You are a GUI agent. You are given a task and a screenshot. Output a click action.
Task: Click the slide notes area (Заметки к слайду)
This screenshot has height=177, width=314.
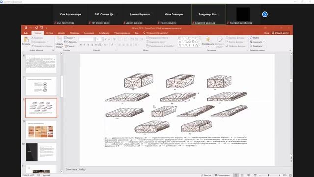pos(76,169)
